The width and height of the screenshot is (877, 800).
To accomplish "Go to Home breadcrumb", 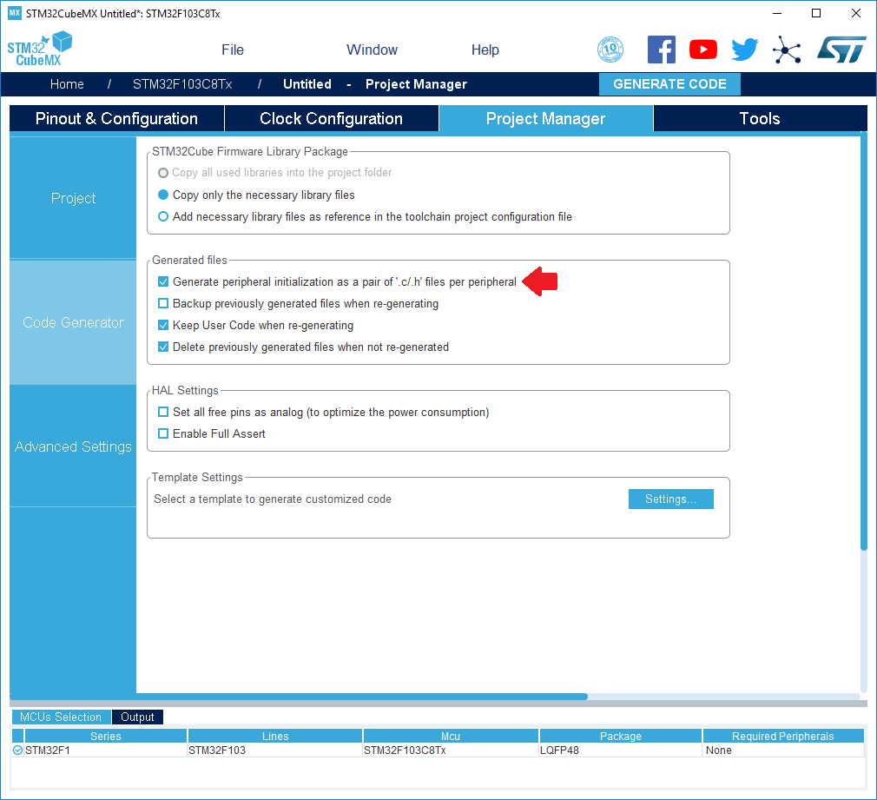I will click(67, 84).
